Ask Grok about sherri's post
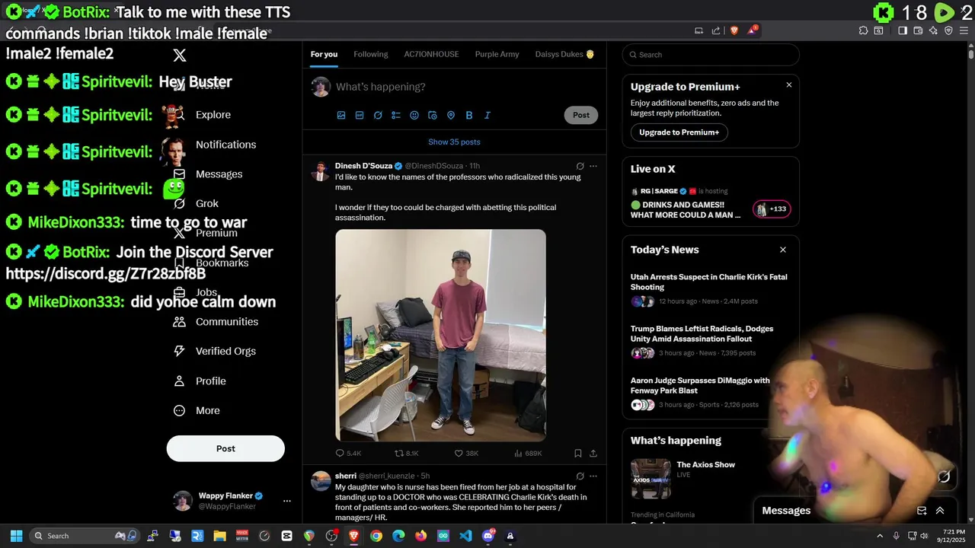 point(580,476)
